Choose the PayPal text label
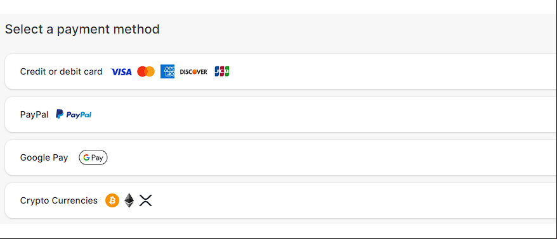The width and height of the screenshot is (557, 239). coord(34,114)
